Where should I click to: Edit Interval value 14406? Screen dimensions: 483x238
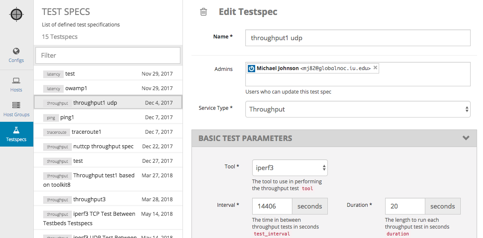[x=272, y=206]
